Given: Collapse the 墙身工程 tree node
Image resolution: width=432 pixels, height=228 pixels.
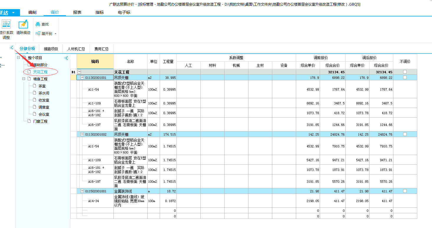Looking at the screenshot, I should pyautogui.click(x=24, y=79).
